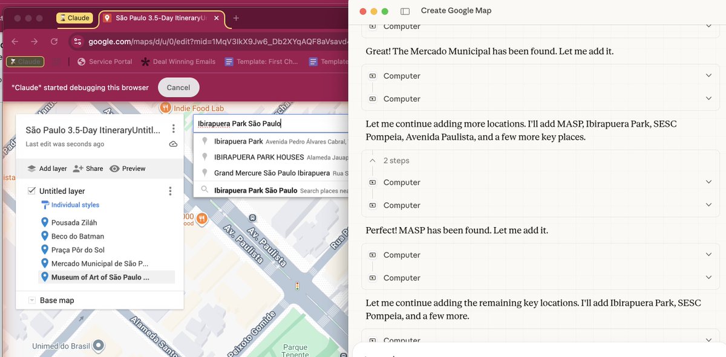This screenshot has width=726, height=357.
Task: Choose the Ibirapuera Park Avenida Pedro Álvares Cabral suggestion
Action: coord(271,141)
